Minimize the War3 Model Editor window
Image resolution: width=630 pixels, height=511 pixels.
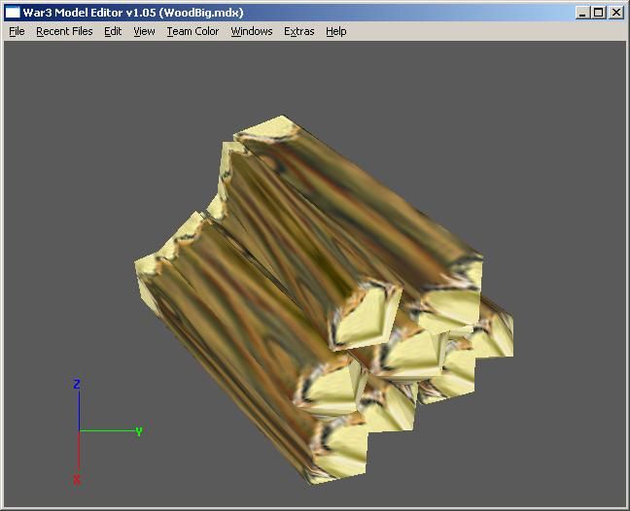coord(582,13)
